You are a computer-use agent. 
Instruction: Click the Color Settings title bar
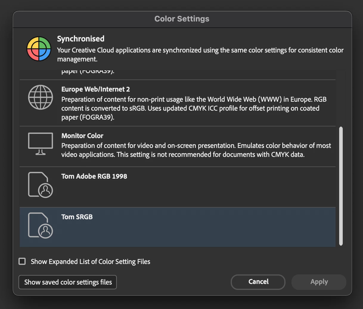182,19
